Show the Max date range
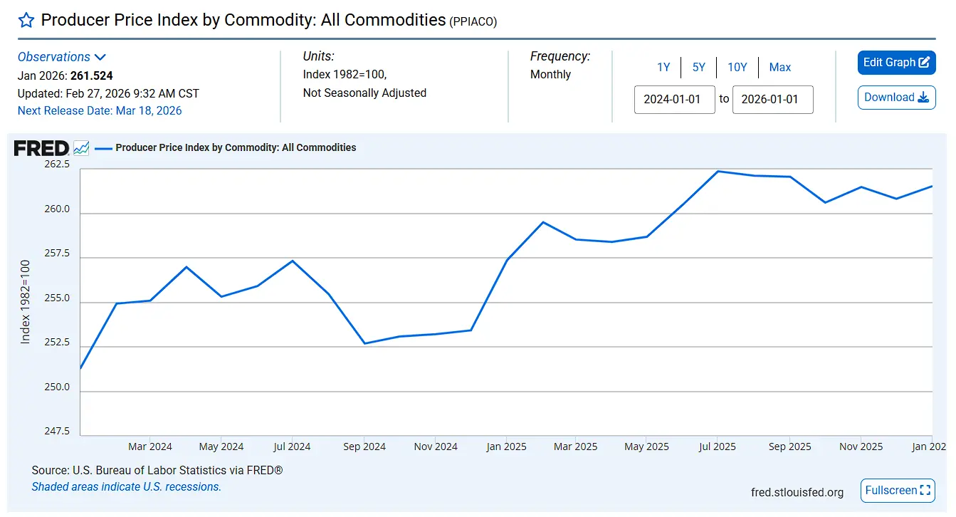Image resolution: width=956 pixels, height=517 pixels. pos(779,67)
